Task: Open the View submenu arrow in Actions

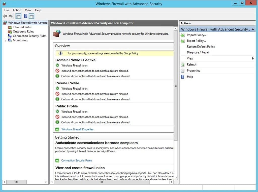Action: (x=253, y=59)
